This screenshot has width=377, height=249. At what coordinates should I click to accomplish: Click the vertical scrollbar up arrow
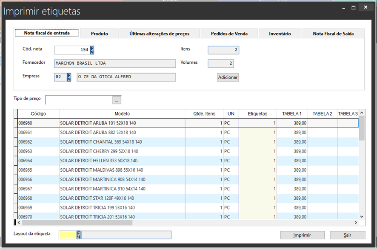362,113
